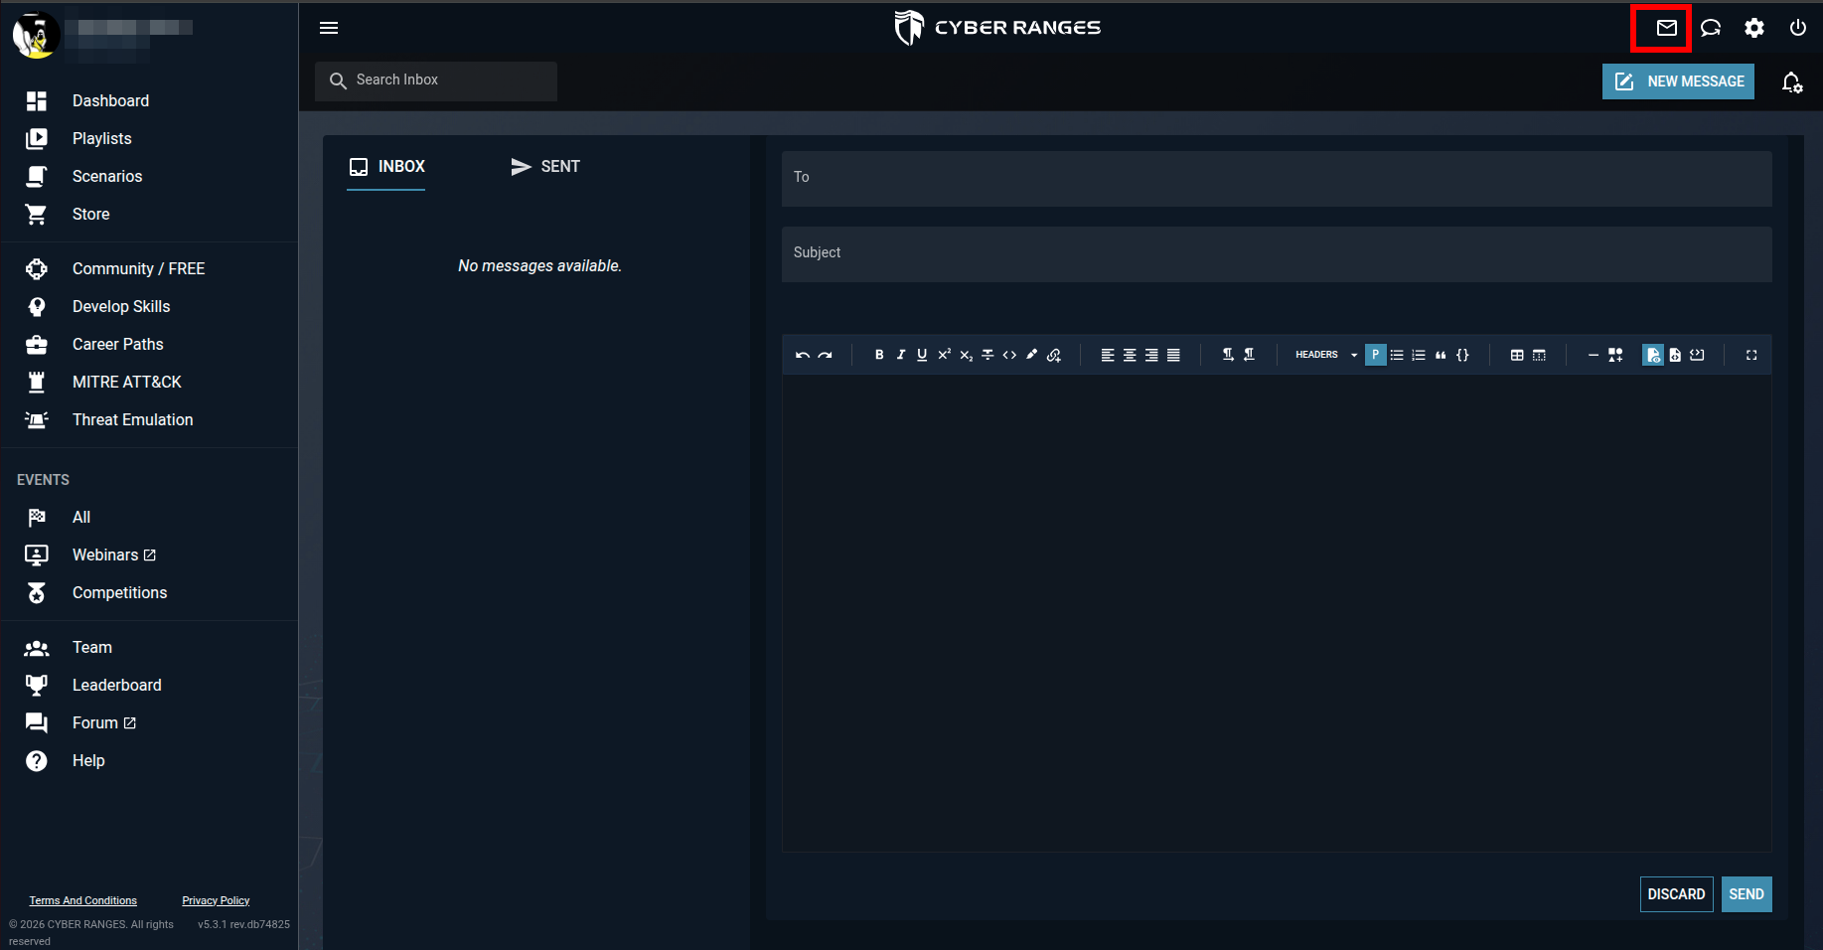Image resolution: width=1823 pixels, height=950 pixels.
Task: Align text left
Action: 1108,355
